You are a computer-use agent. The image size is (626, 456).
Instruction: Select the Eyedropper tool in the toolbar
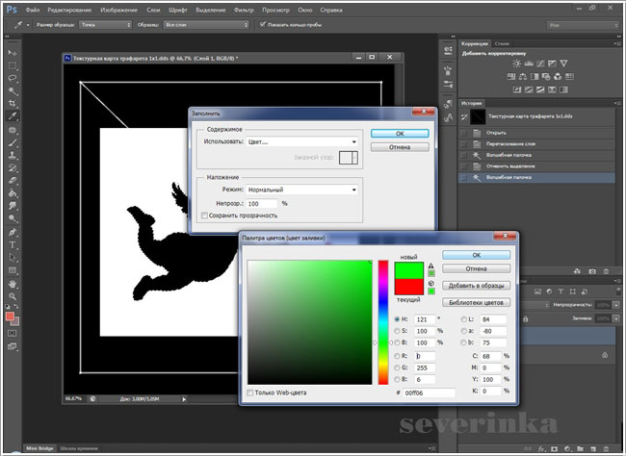(13, 115)
